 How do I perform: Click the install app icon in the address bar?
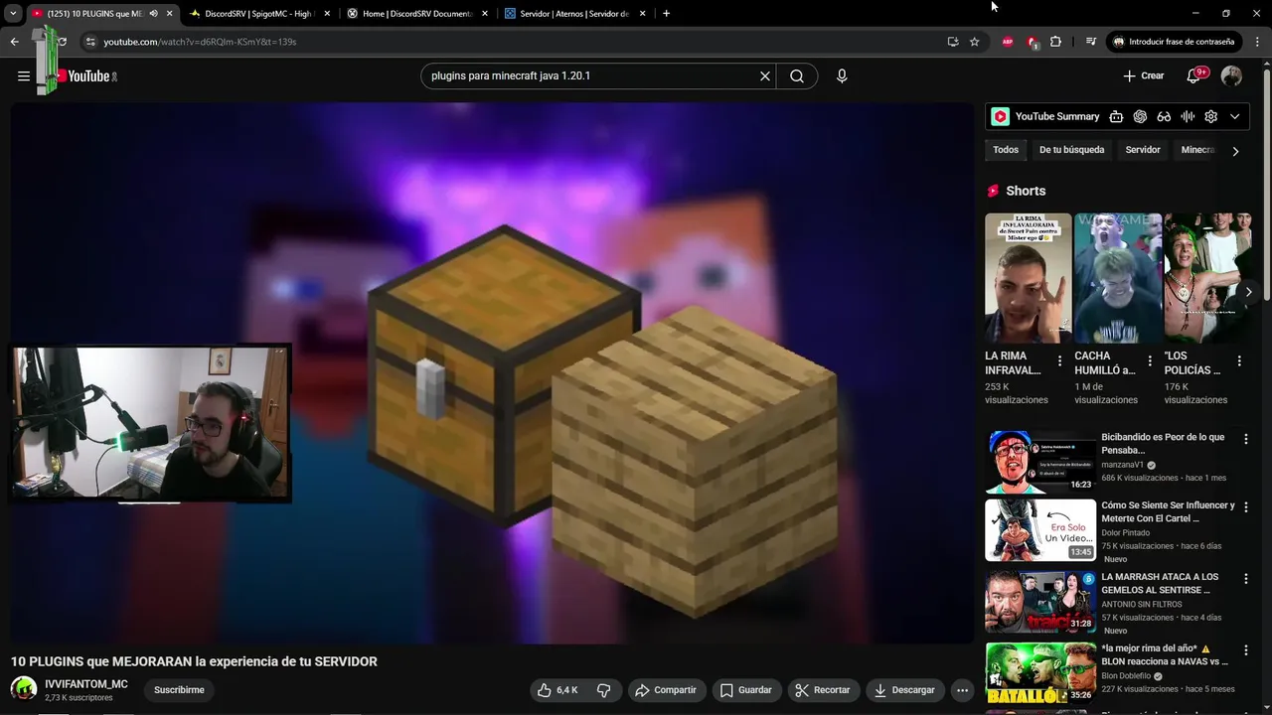953,42
